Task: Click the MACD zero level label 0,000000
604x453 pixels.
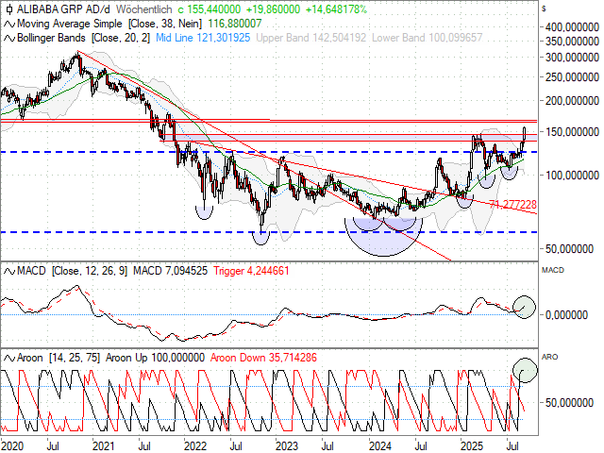Action: click(x=567, y=315)
